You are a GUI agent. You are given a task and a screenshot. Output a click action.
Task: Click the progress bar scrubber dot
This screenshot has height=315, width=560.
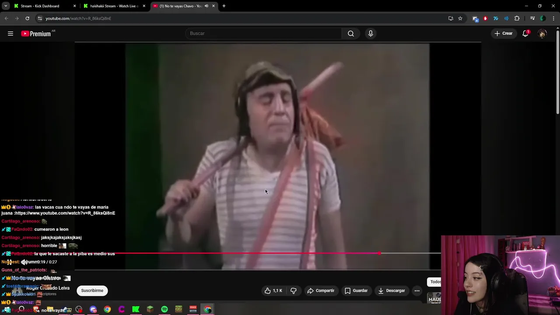pos(379,253)
